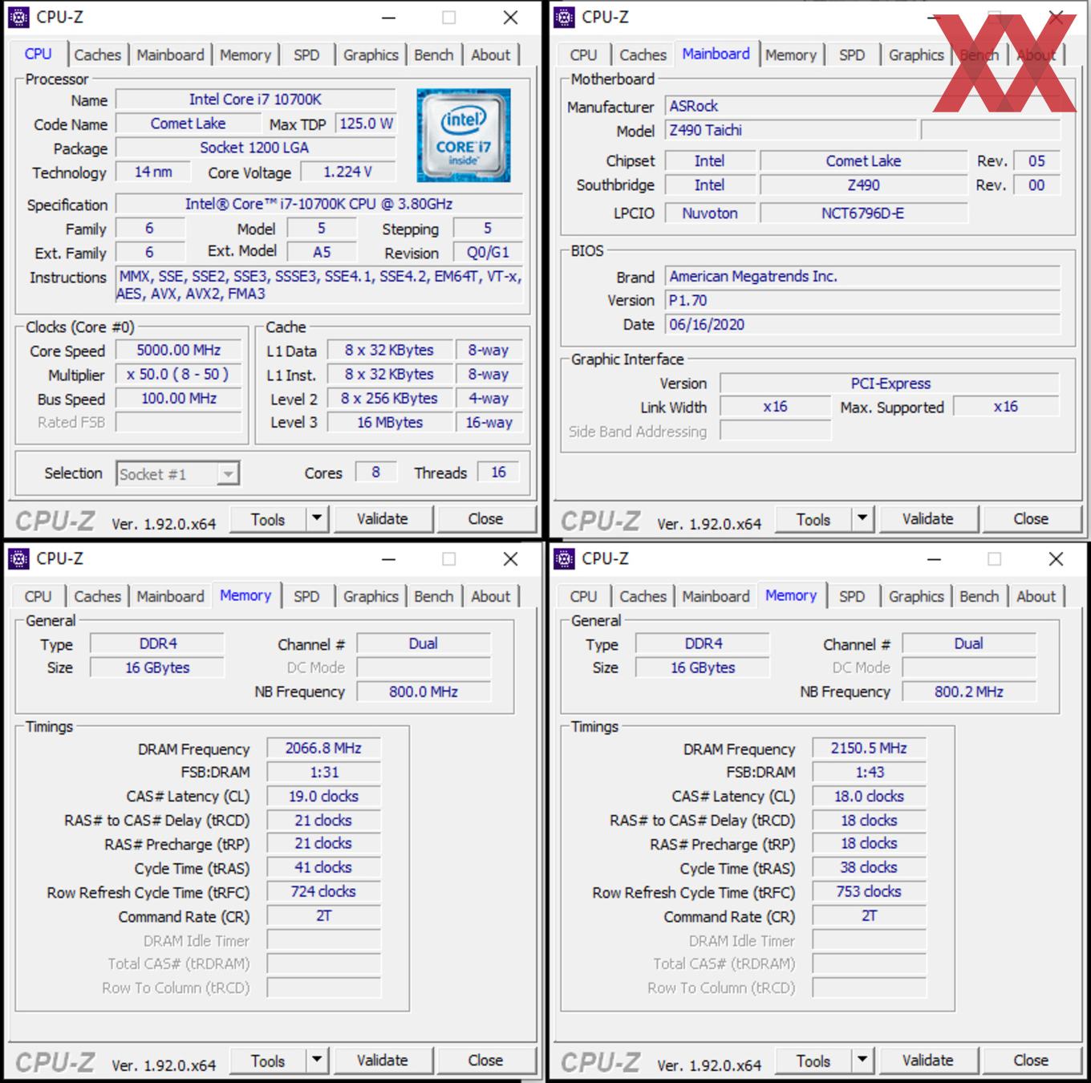This screenshot has width=1091, height=1083.
Task: Open the CPU tab in the bottom-left Memory window
Action: pyautogui.click(x=38, y=596)
